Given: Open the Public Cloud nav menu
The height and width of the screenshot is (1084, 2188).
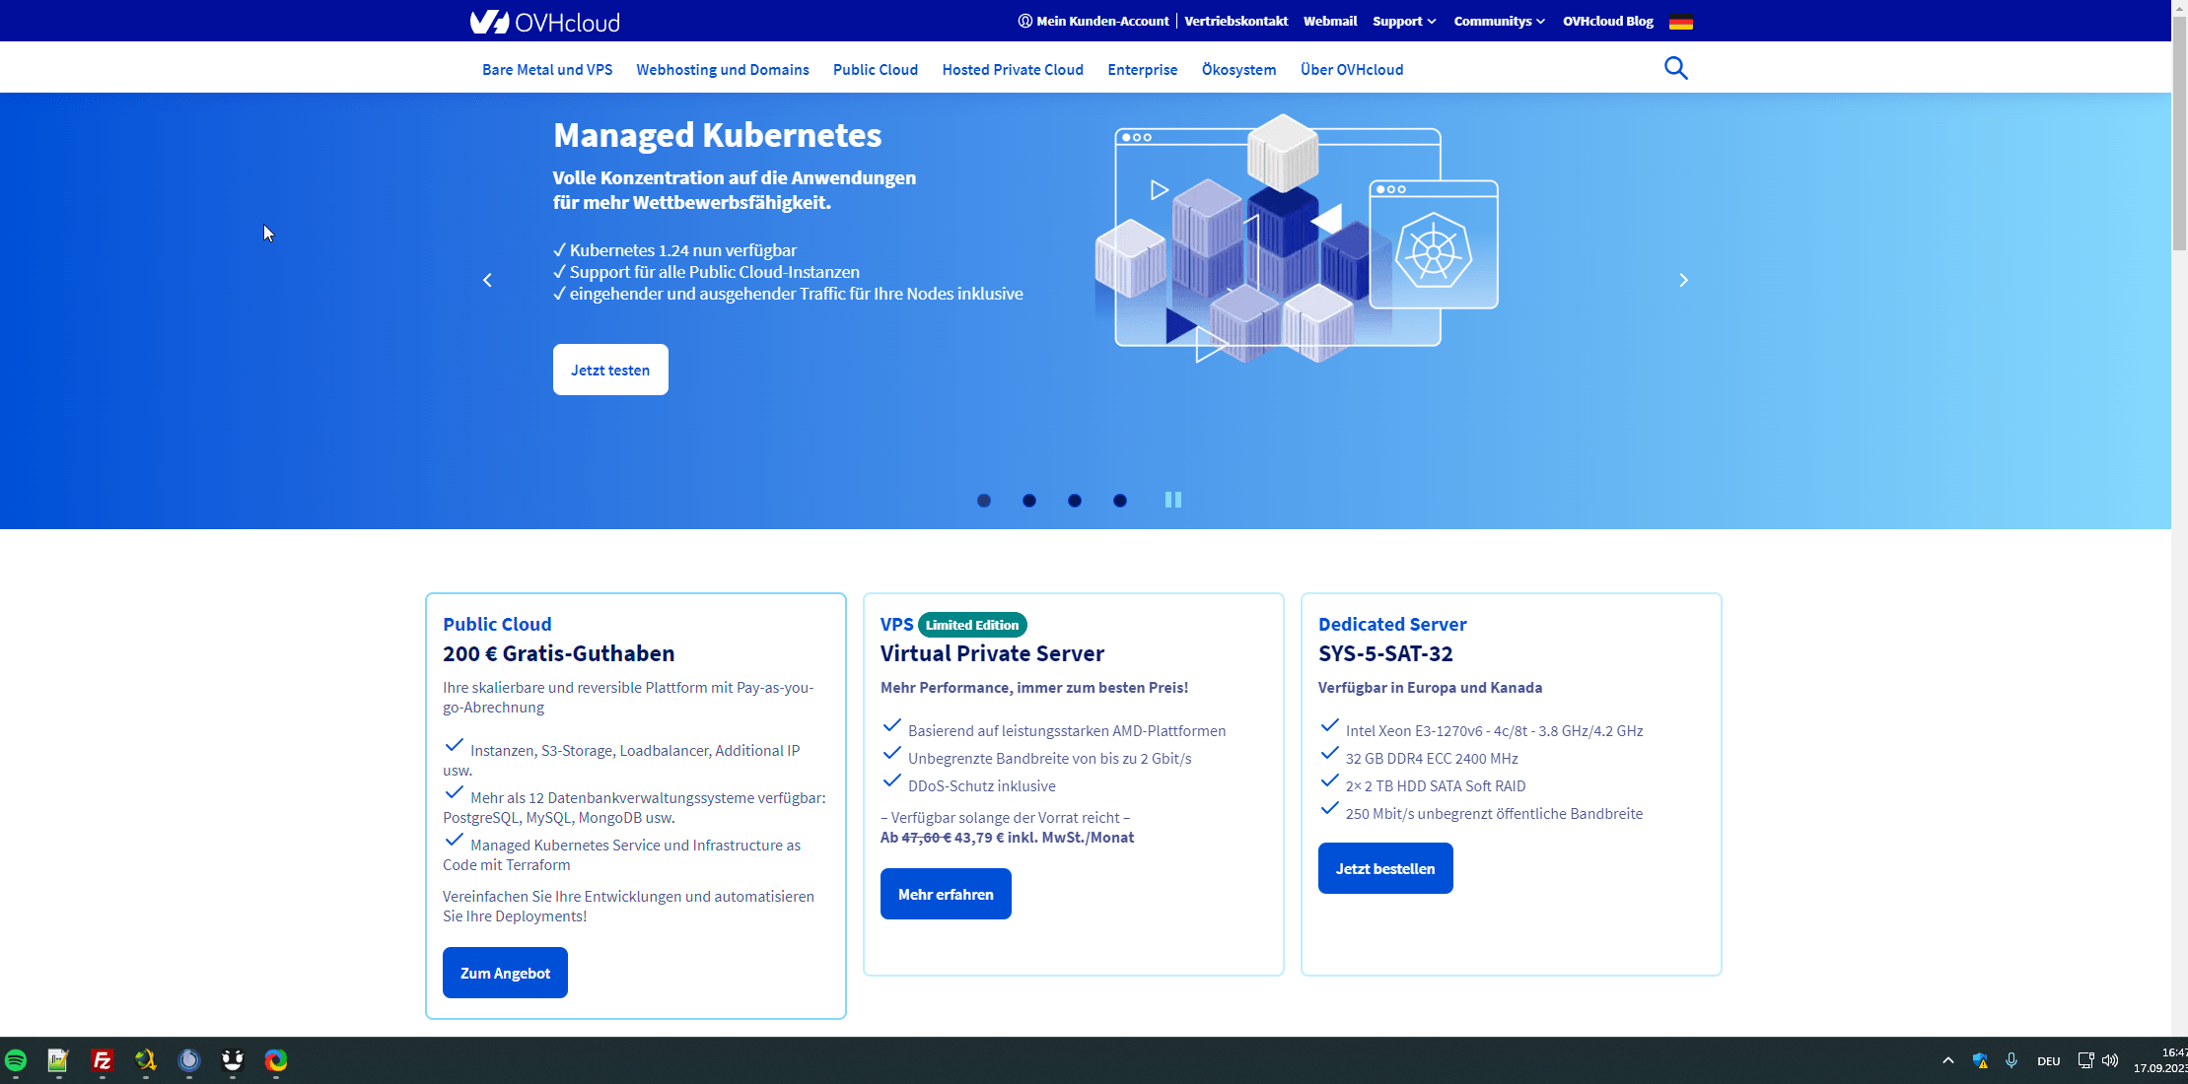Looking at the screenshot, I should 876,69.
